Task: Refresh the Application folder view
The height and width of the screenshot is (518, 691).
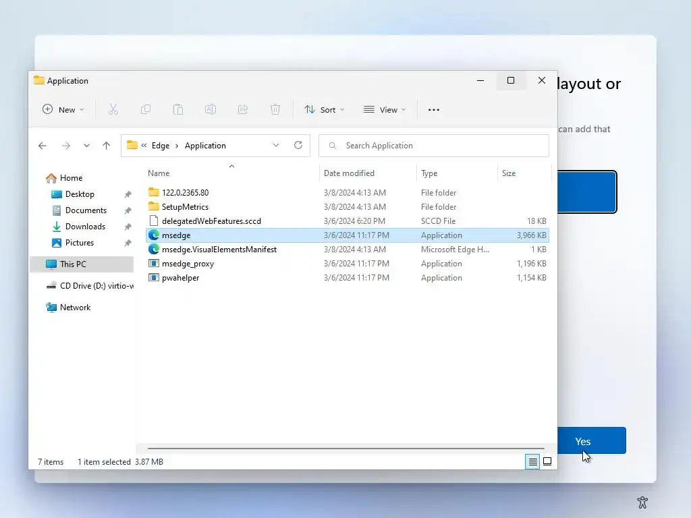Action: click(298, 146)
